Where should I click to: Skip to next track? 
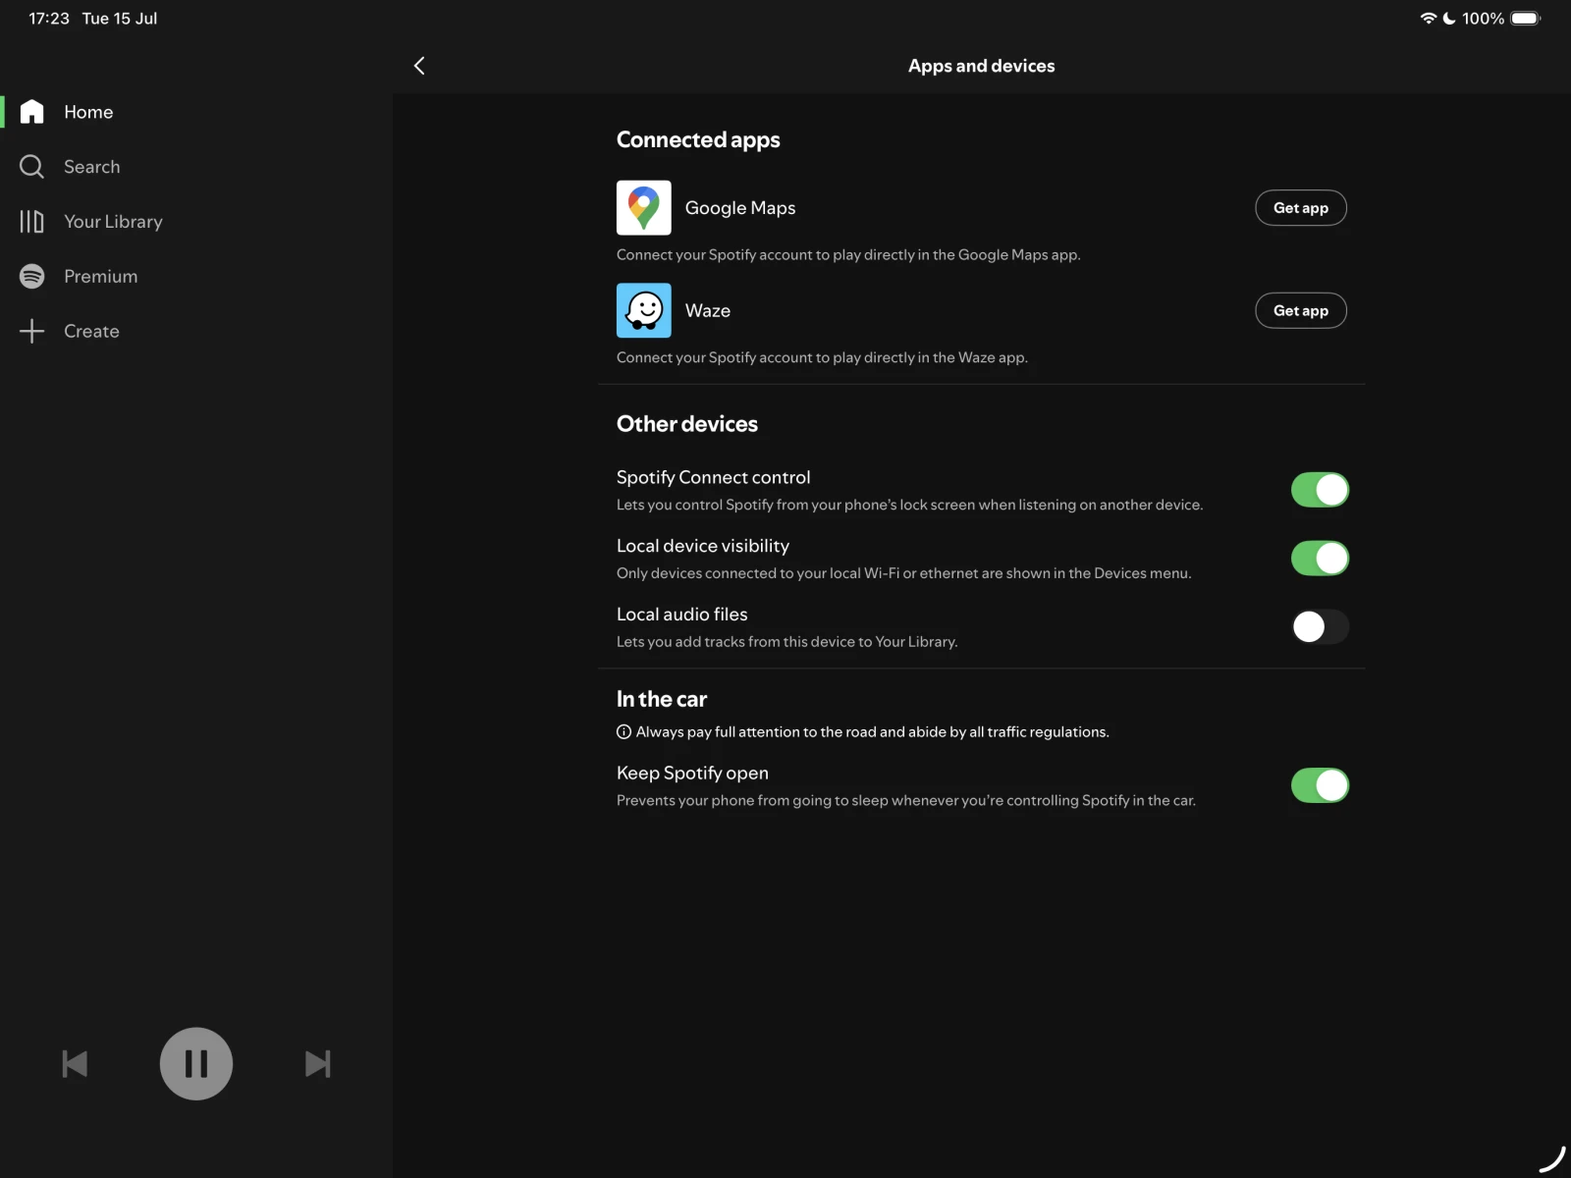pos(317,1064)
